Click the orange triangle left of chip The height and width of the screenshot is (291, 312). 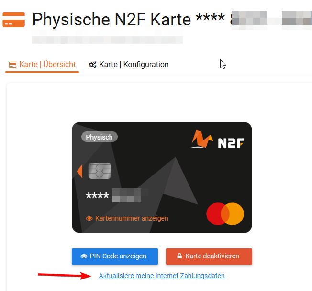coord(80,171)
